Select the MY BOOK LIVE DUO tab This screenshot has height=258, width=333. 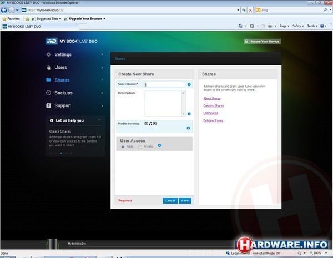coord(40,27)
